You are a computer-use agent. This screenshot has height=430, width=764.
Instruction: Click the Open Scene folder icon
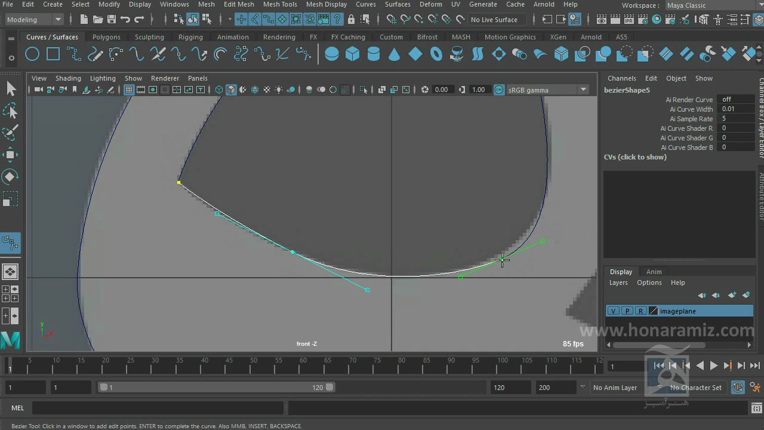click(98, 20)
